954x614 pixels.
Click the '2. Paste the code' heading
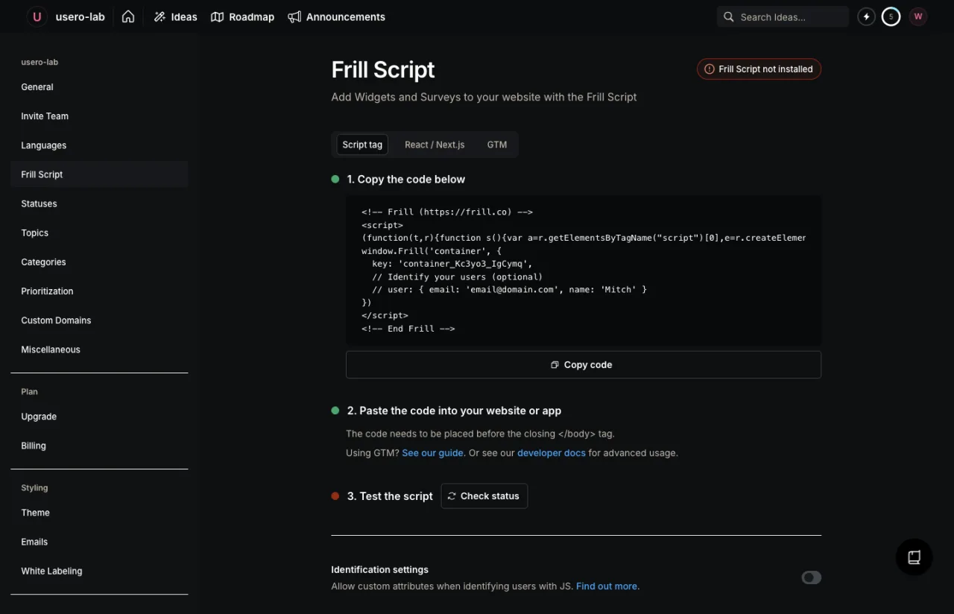point(454,411)
